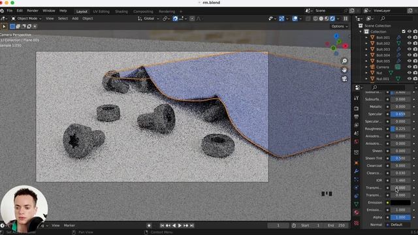Switch to solid viewport shading
The height and width of the screenshot is (235, 418).
321,19
